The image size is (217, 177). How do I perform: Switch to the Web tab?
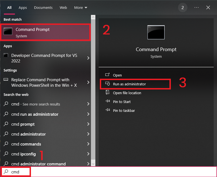(x=63, y=7)
